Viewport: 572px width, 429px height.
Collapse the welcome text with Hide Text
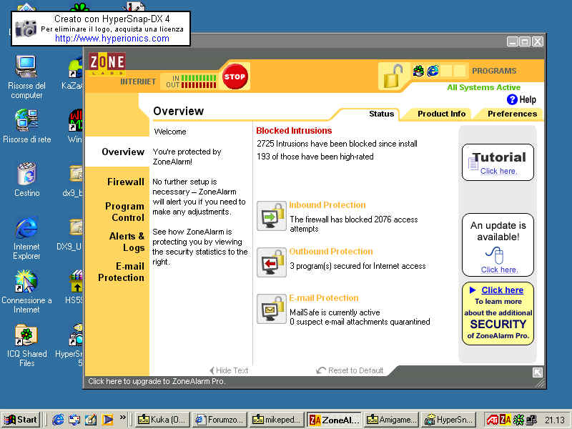(x=229, y=370)
